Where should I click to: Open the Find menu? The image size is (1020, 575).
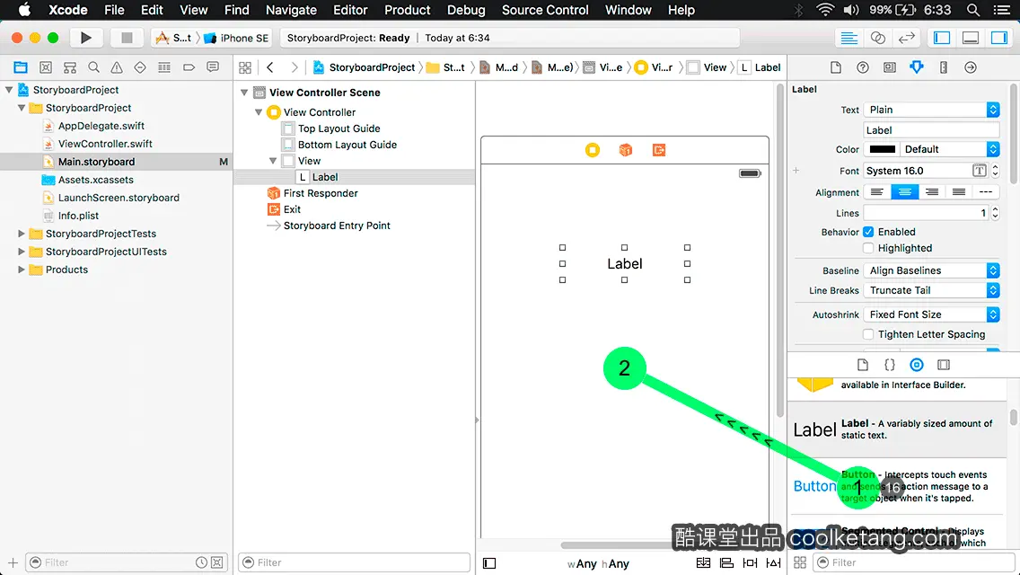(237, 10)
